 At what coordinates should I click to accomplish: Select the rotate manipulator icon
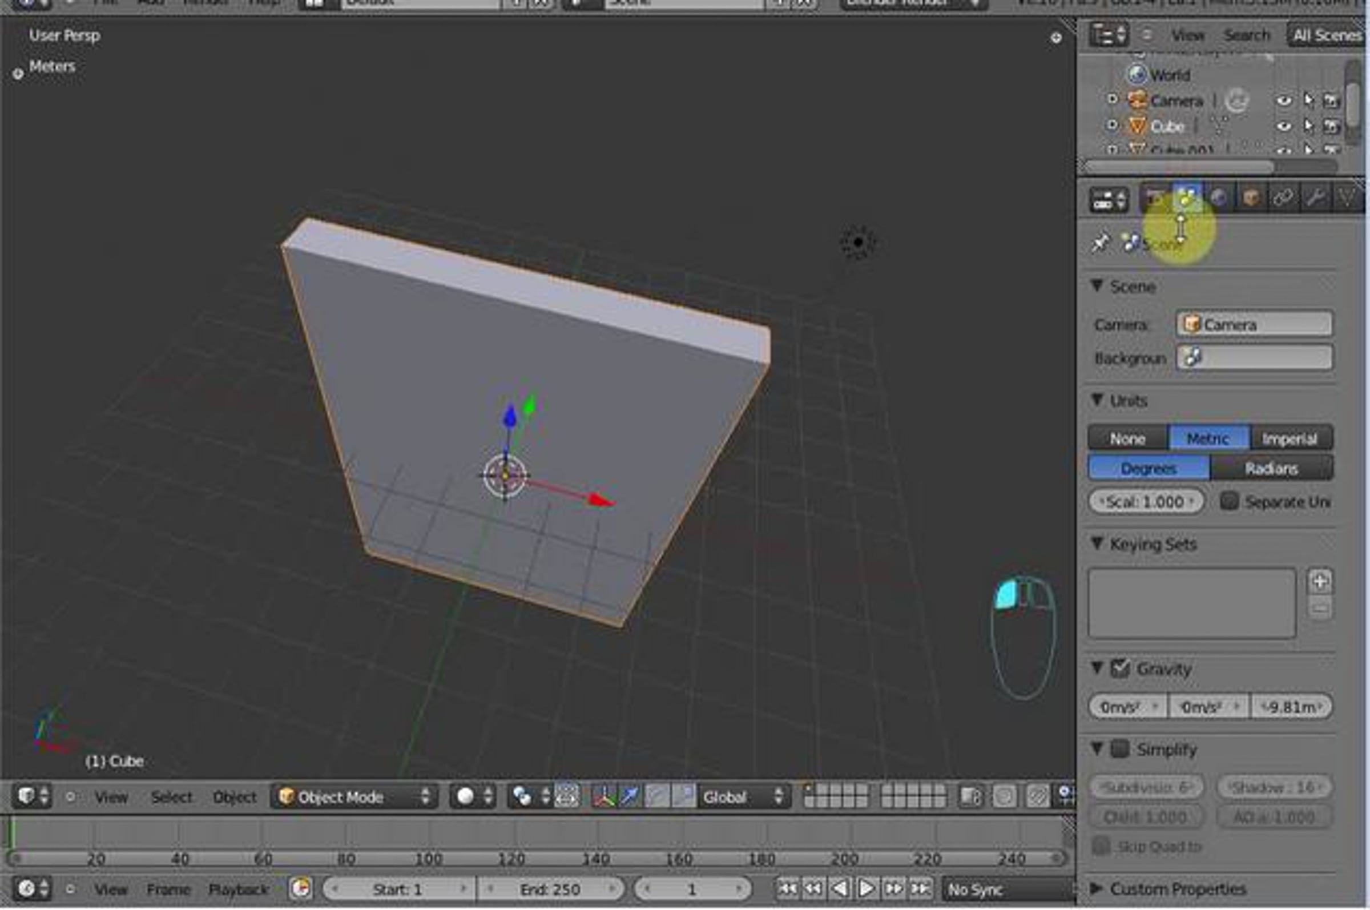(656, 796)
